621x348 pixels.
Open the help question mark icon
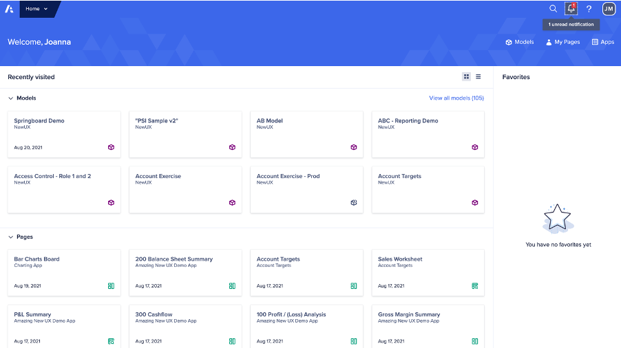tap(589, 9)
